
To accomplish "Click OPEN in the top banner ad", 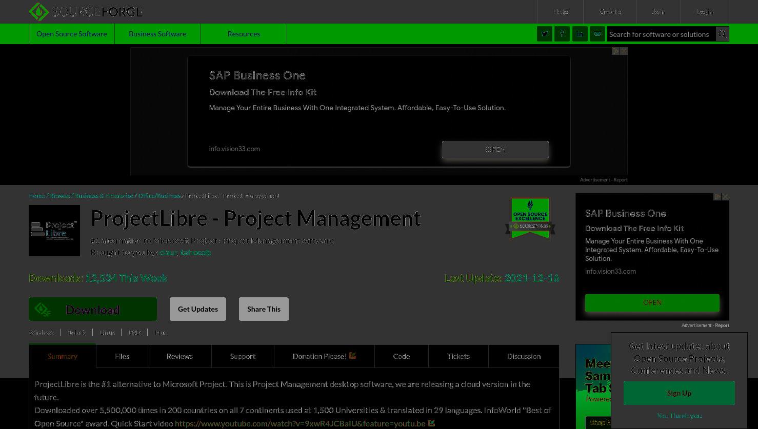I will click(495, 149).
